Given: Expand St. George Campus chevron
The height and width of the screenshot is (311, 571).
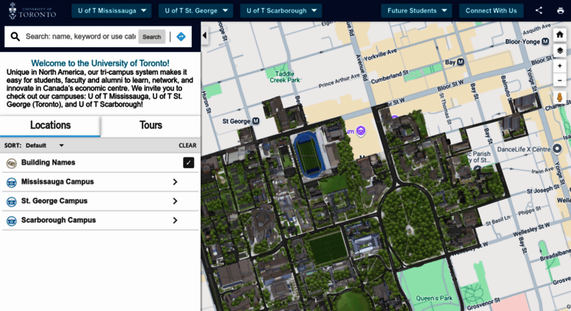Looking at the screenshot, I should 175,201.
